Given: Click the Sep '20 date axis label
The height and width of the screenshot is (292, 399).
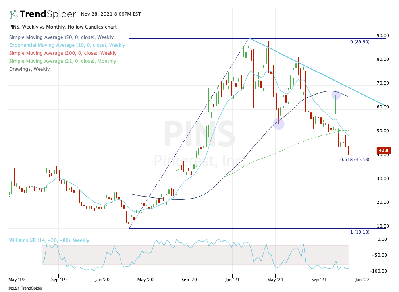Looking at the screenshot, I should [189, 280].
